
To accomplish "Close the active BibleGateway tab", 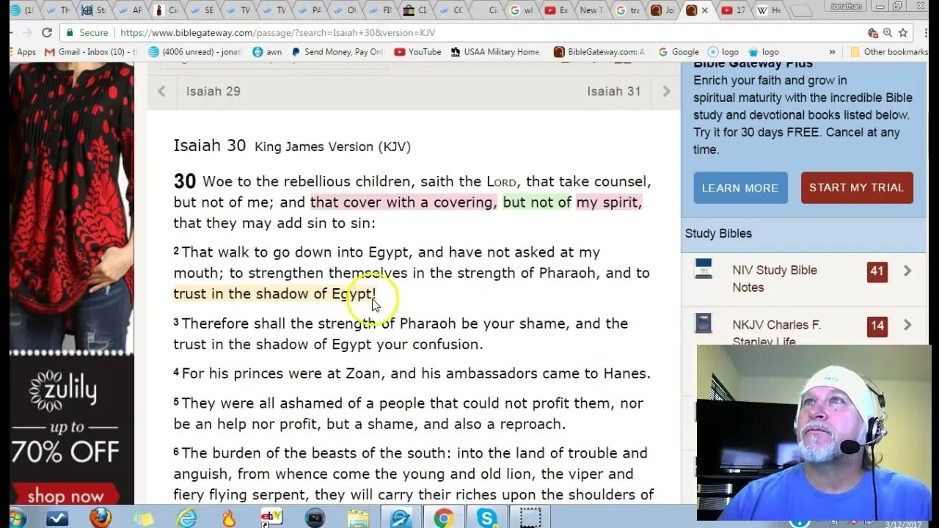I will coord(705,10).
